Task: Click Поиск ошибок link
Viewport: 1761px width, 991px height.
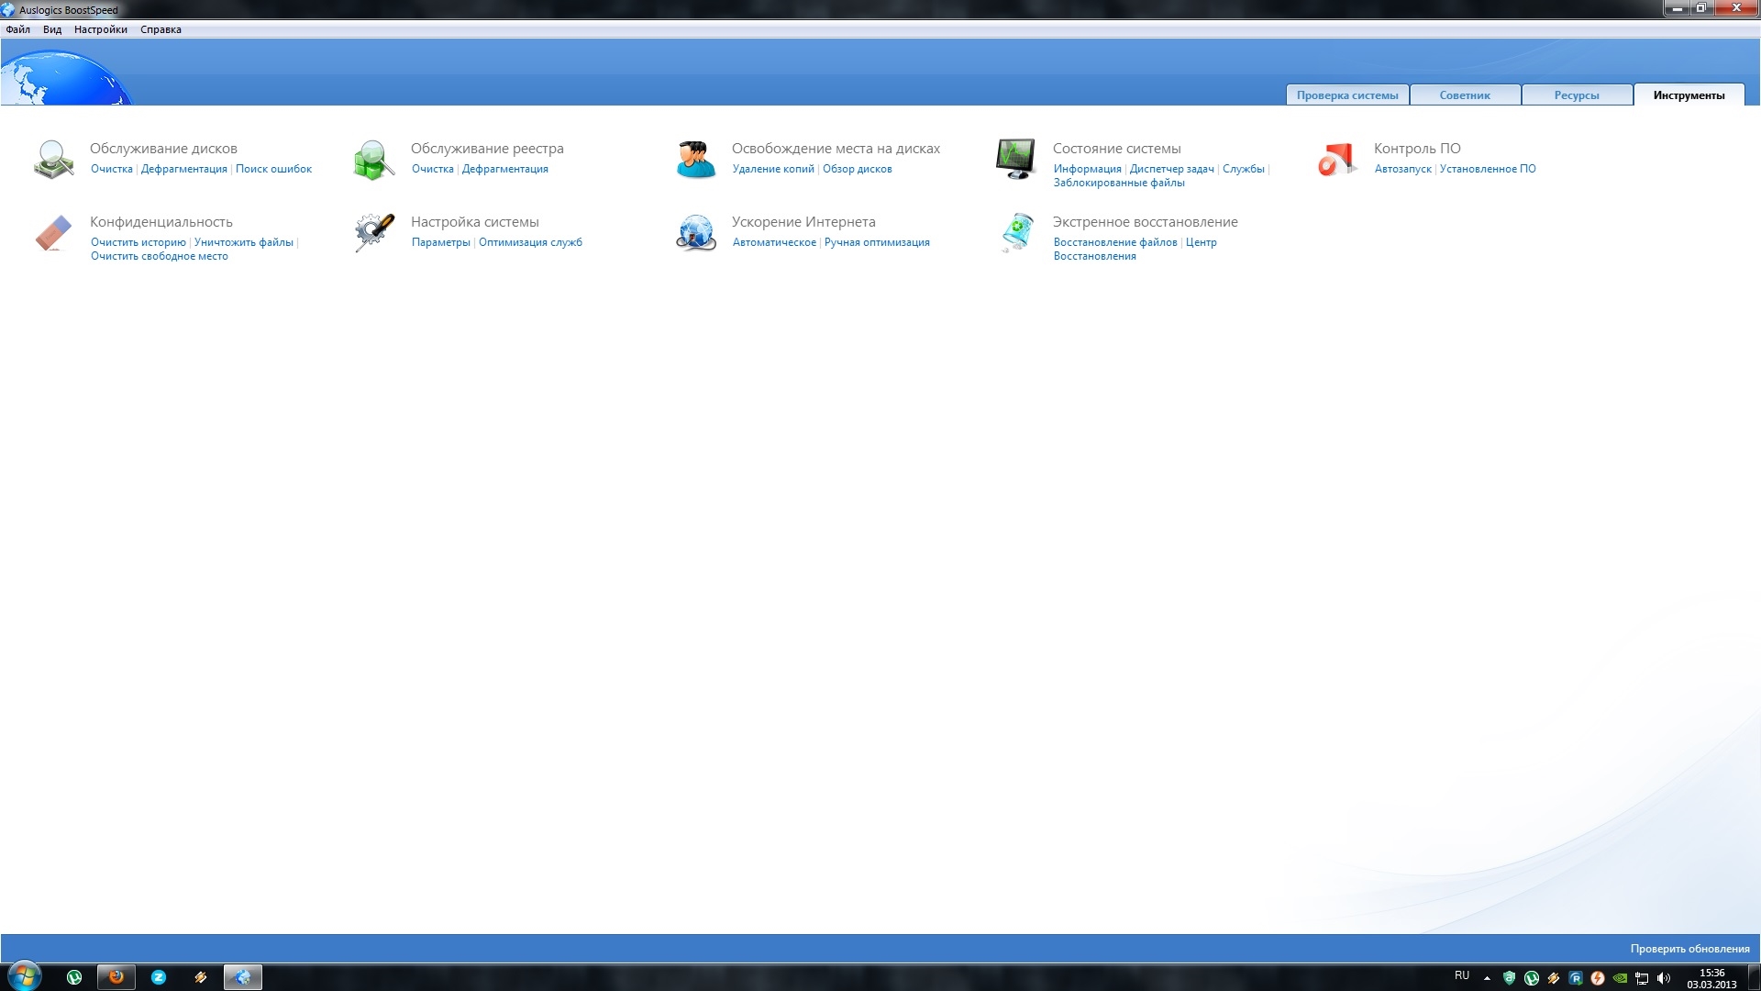Action: 273,169
